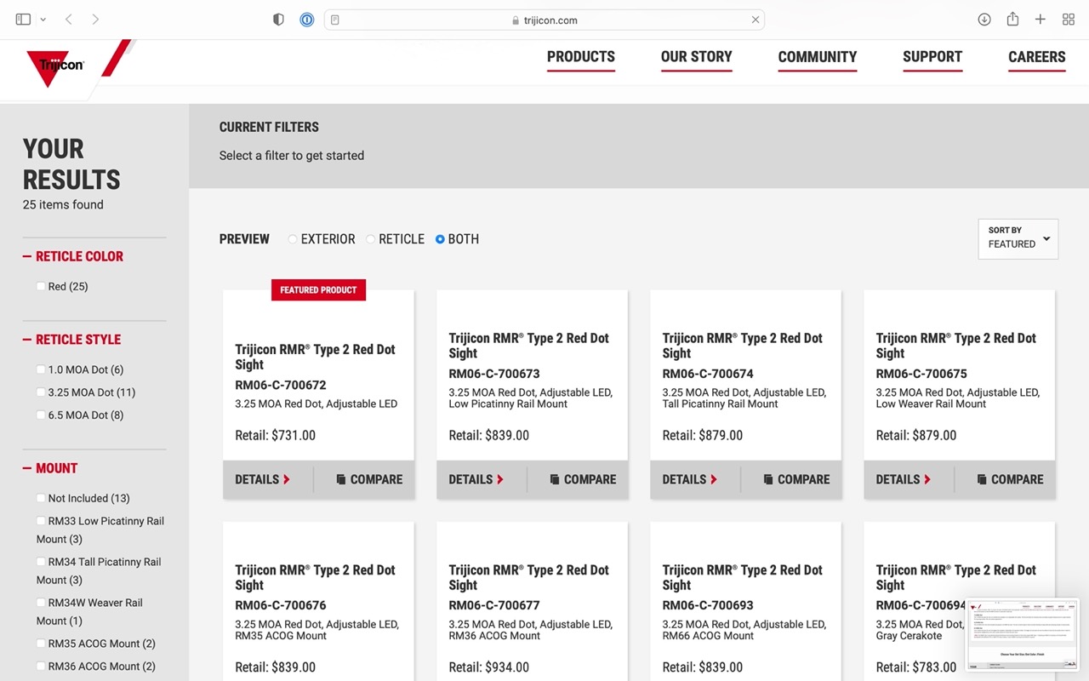
Task: Open sidebar options chevron next to sidebar icon
Action: click(x=43, y=20)
